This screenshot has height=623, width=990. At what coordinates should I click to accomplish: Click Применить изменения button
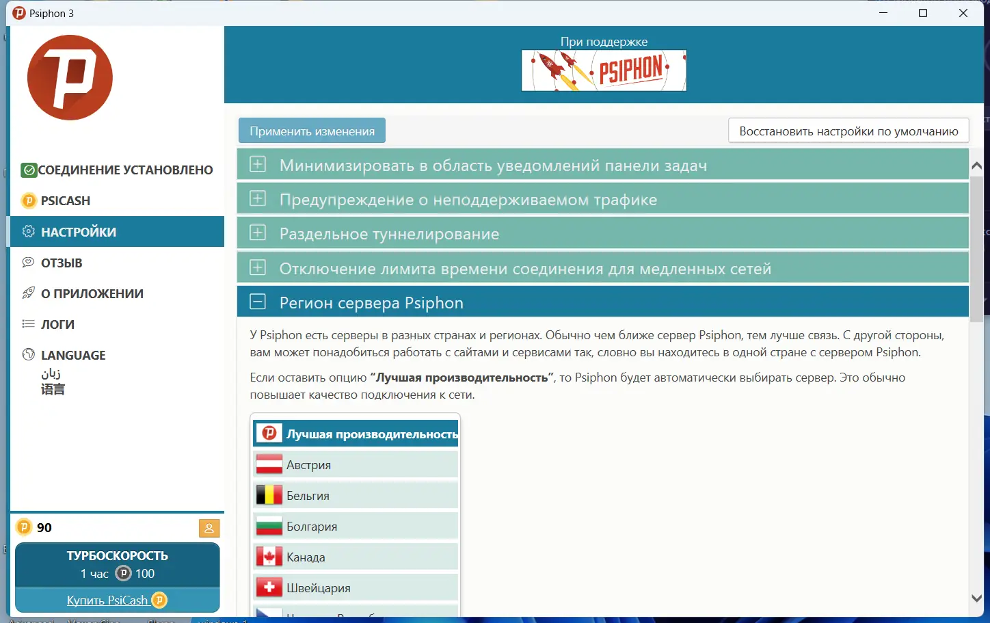click(312, 131)
